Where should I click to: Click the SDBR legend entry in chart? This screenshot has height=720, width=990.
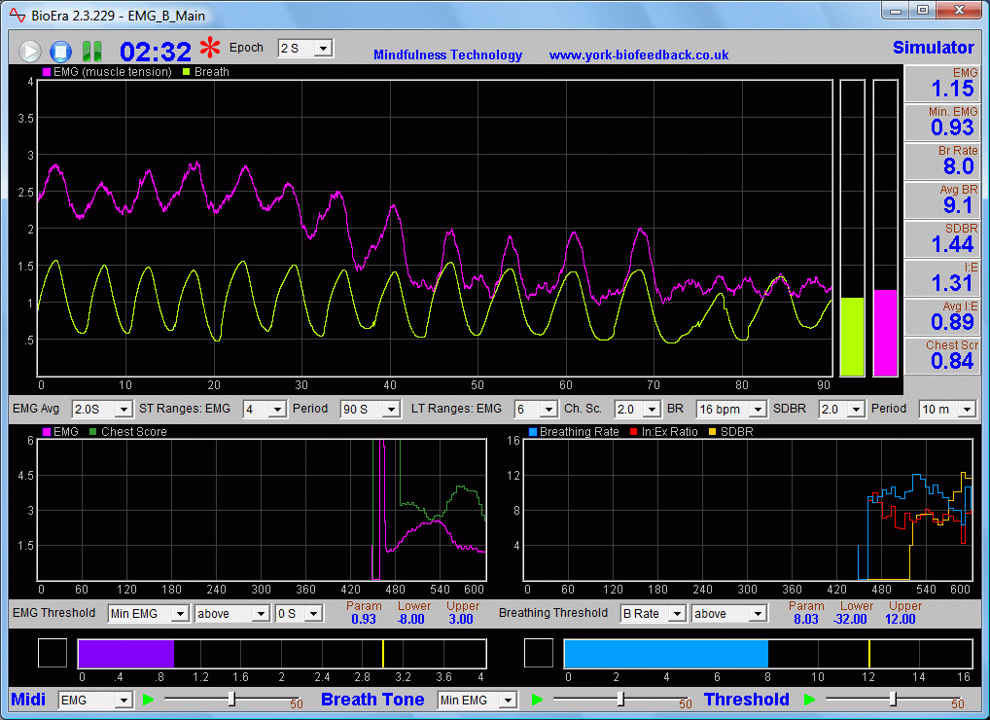point(731,432)
